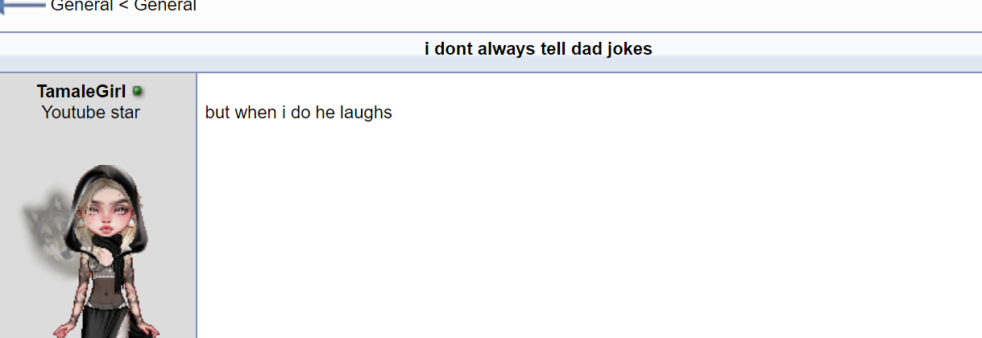The image size is (982, 338).
Task: Click the avatar's face
Action: [107, 213]
